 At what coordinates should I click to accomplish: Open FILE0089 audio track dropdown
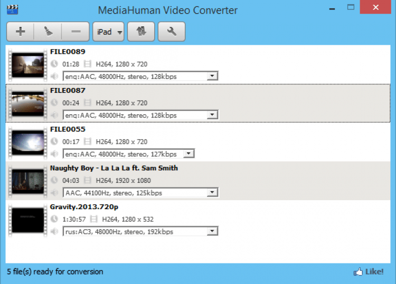140,76
